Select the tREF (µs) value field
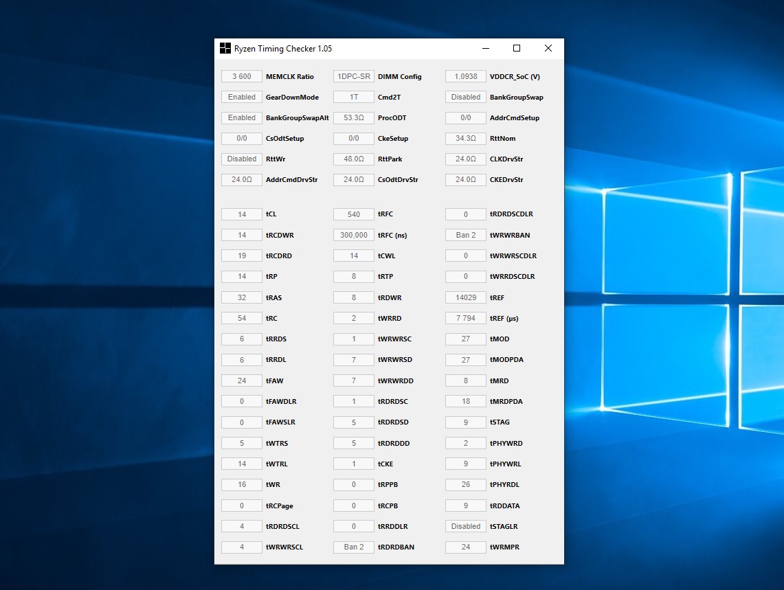This screenshot has height=590, width=784. point(466,318)
